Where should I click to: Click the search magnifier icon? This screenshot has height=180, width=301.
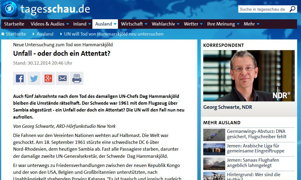(292, 9)
